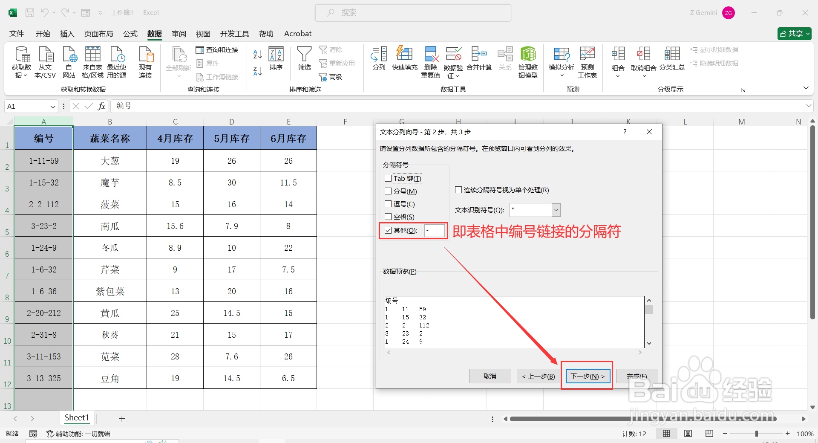Open the 文本识别符号 dropdown
Image resolution: width=818 pixels, height=443 pixels.
pyautogui.click(x=555, y=210)
